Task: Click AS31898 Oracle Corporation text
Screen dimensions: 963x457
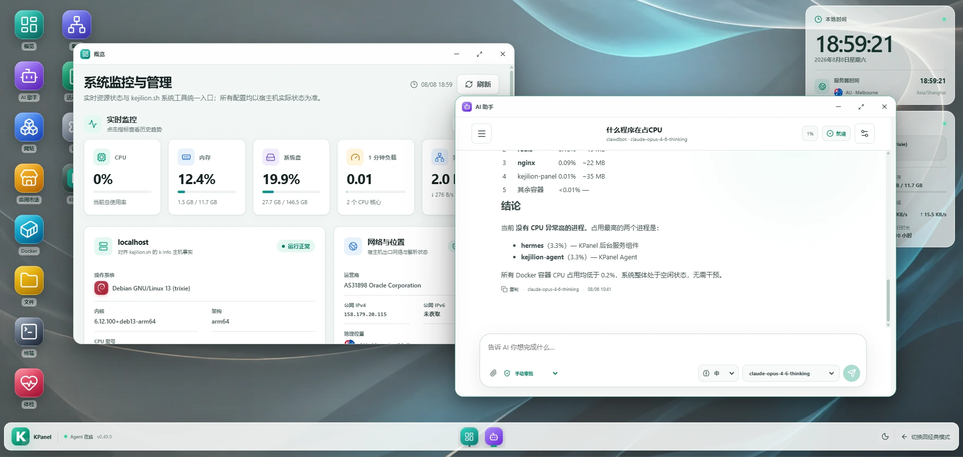Action: pyautogui.click(x=382, y=285)
